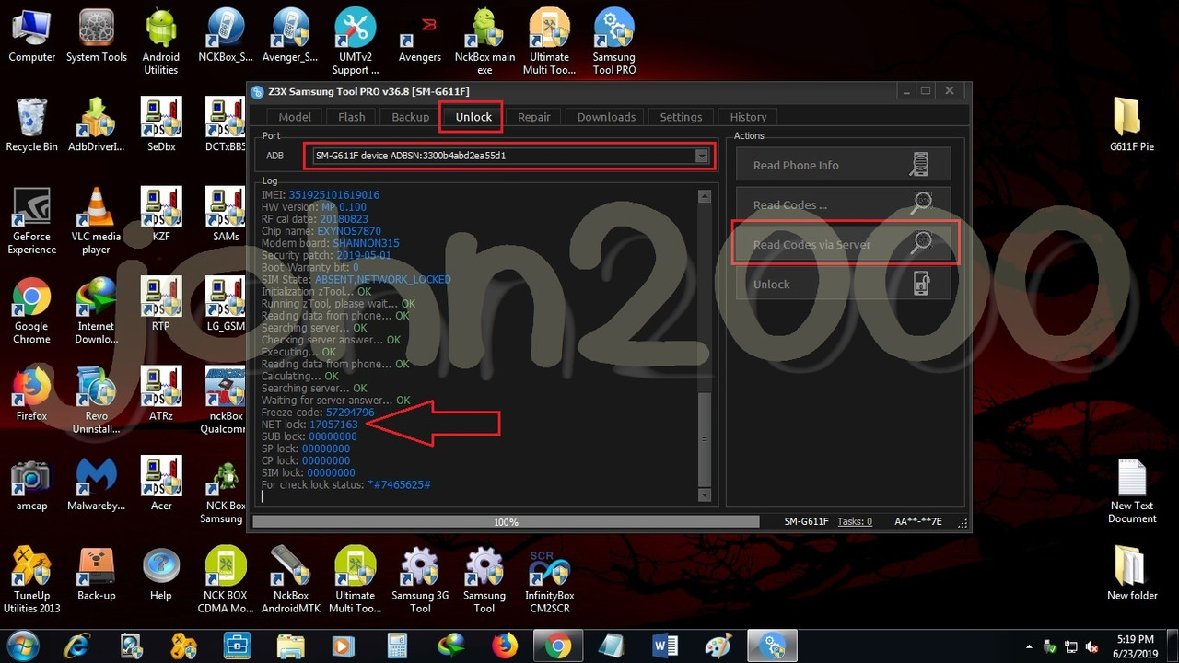Open SeDbx desktop shortcut
Screen dimensions: 1179x663
[x=161, y=125]
